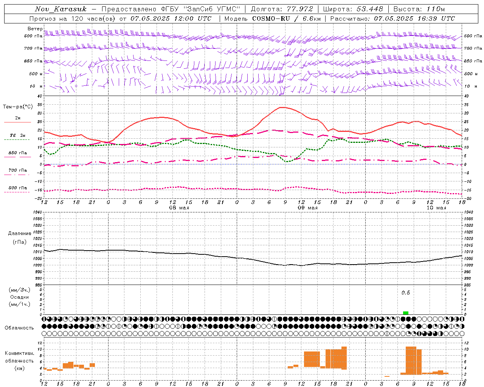The width and height of the screenshot is (484, 387).
Task: Click the 08 мая date label
Action: pyautogui.click(x=179, y=208)
